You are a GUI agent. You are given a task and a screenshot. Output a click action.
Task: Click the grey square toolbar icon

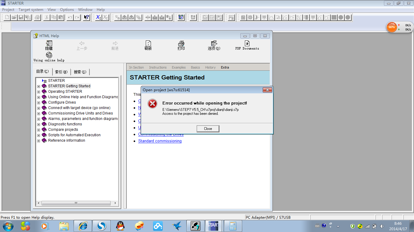click(334, 17)
